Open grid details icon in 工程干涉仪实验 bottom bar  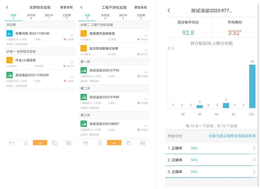tap(143, 143)
